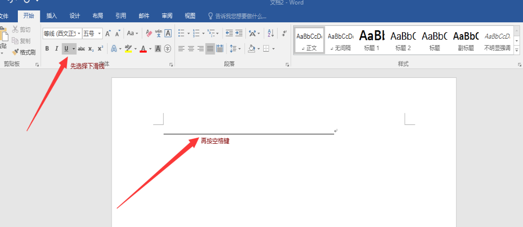This screenshot has height=227, width=523.
Task: Toggle superscript formatting
Action: [x=101, y=49]
